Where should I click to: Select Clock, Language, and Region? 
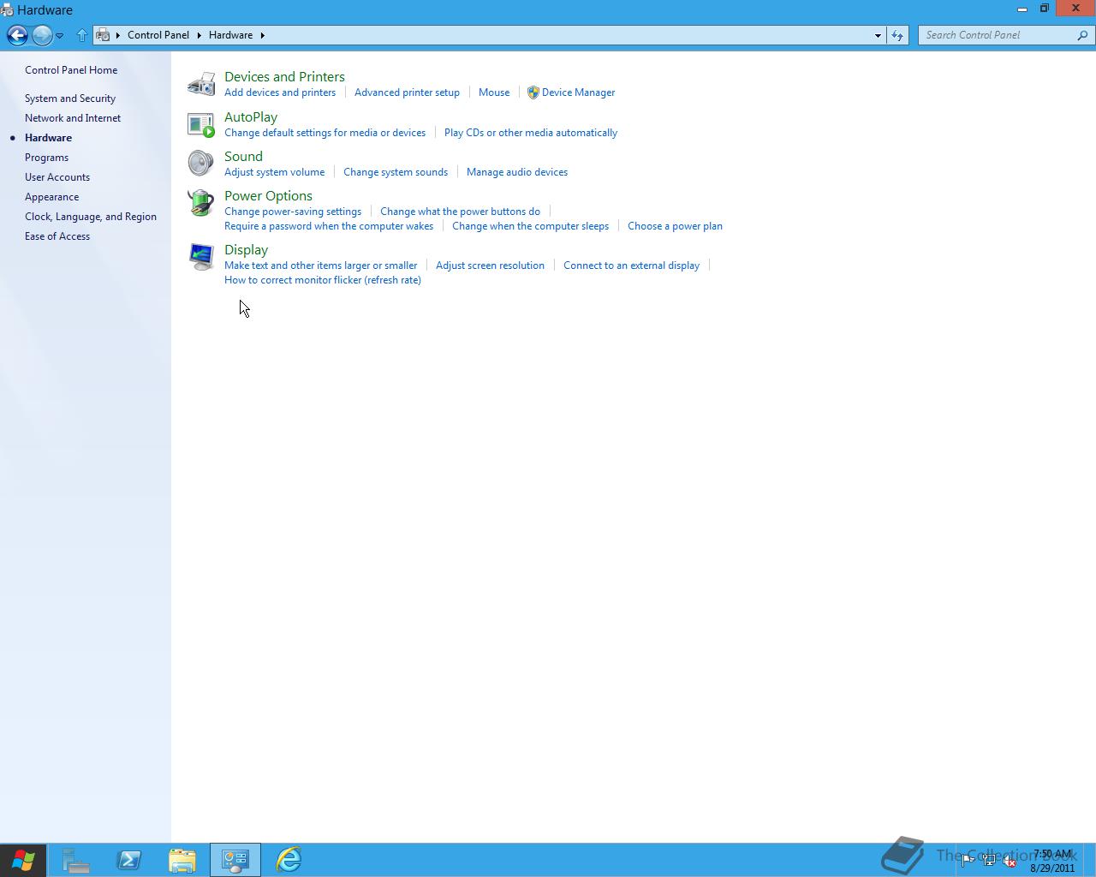pyautogui.click(x=91, y=217)
